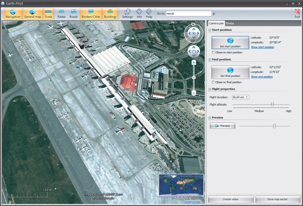Switch to the Photos tab

tap(230, 23)
